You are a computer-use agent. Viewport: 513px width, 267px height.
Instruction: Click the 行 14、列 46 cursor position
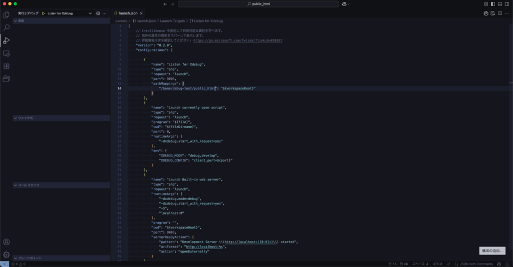tap(398, 264)
